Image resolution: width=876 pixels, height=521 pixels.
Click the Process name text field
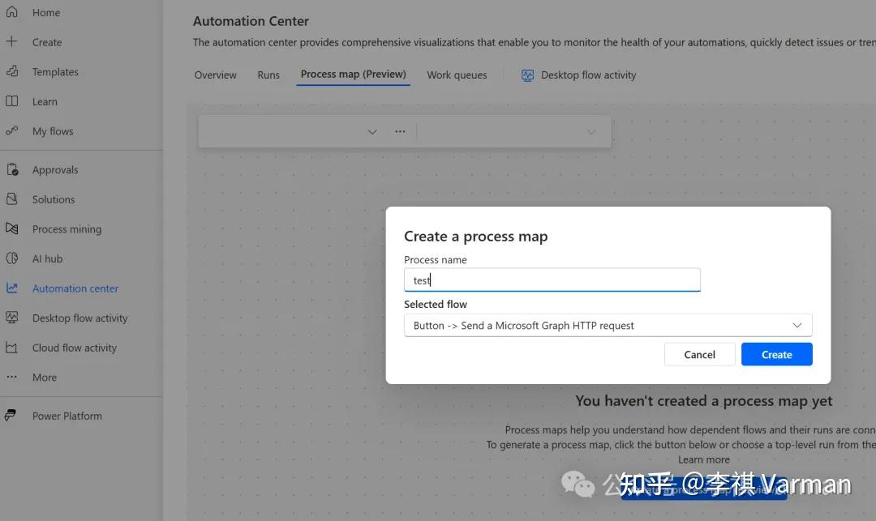click(552, 280)
